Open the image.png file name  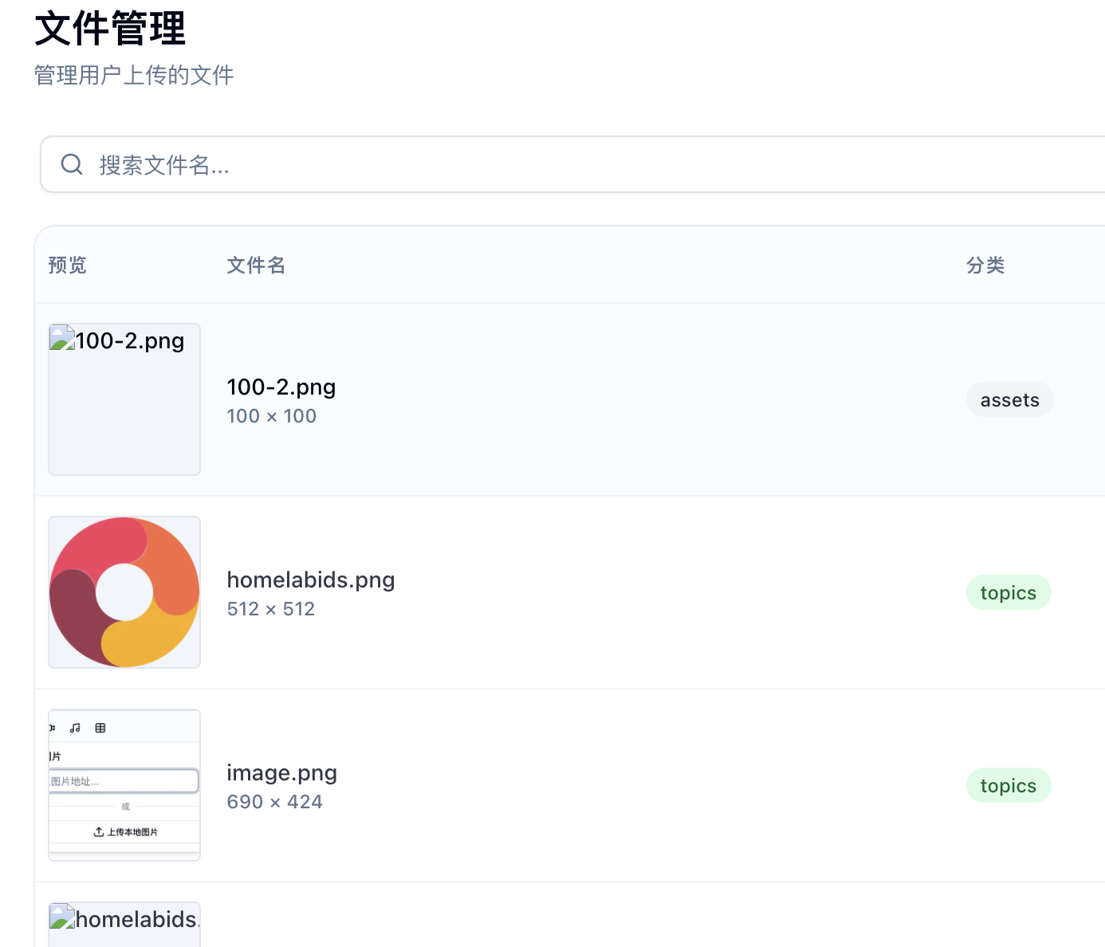point(281,773)
